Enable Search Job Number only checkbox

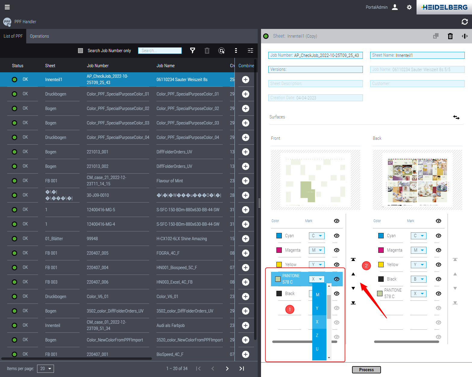click(80, 51)
